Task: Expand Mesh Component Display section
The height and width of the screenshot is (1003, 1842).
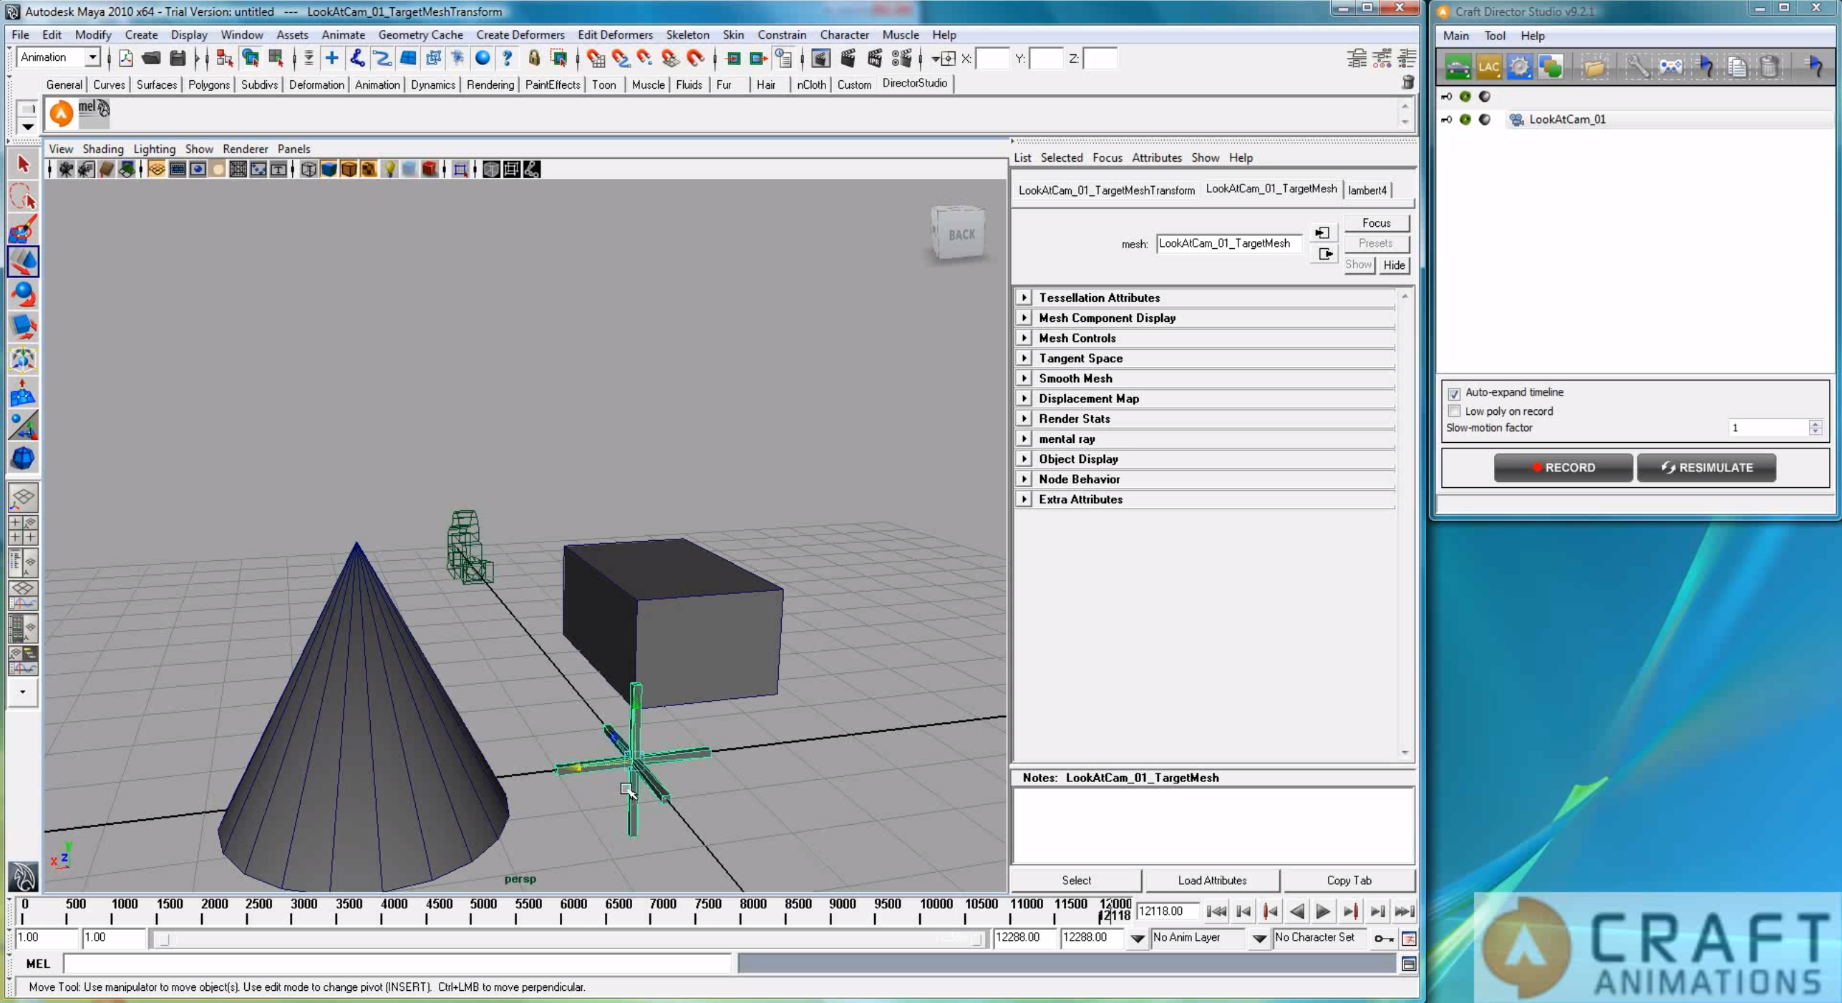Action: (1024, 318)
